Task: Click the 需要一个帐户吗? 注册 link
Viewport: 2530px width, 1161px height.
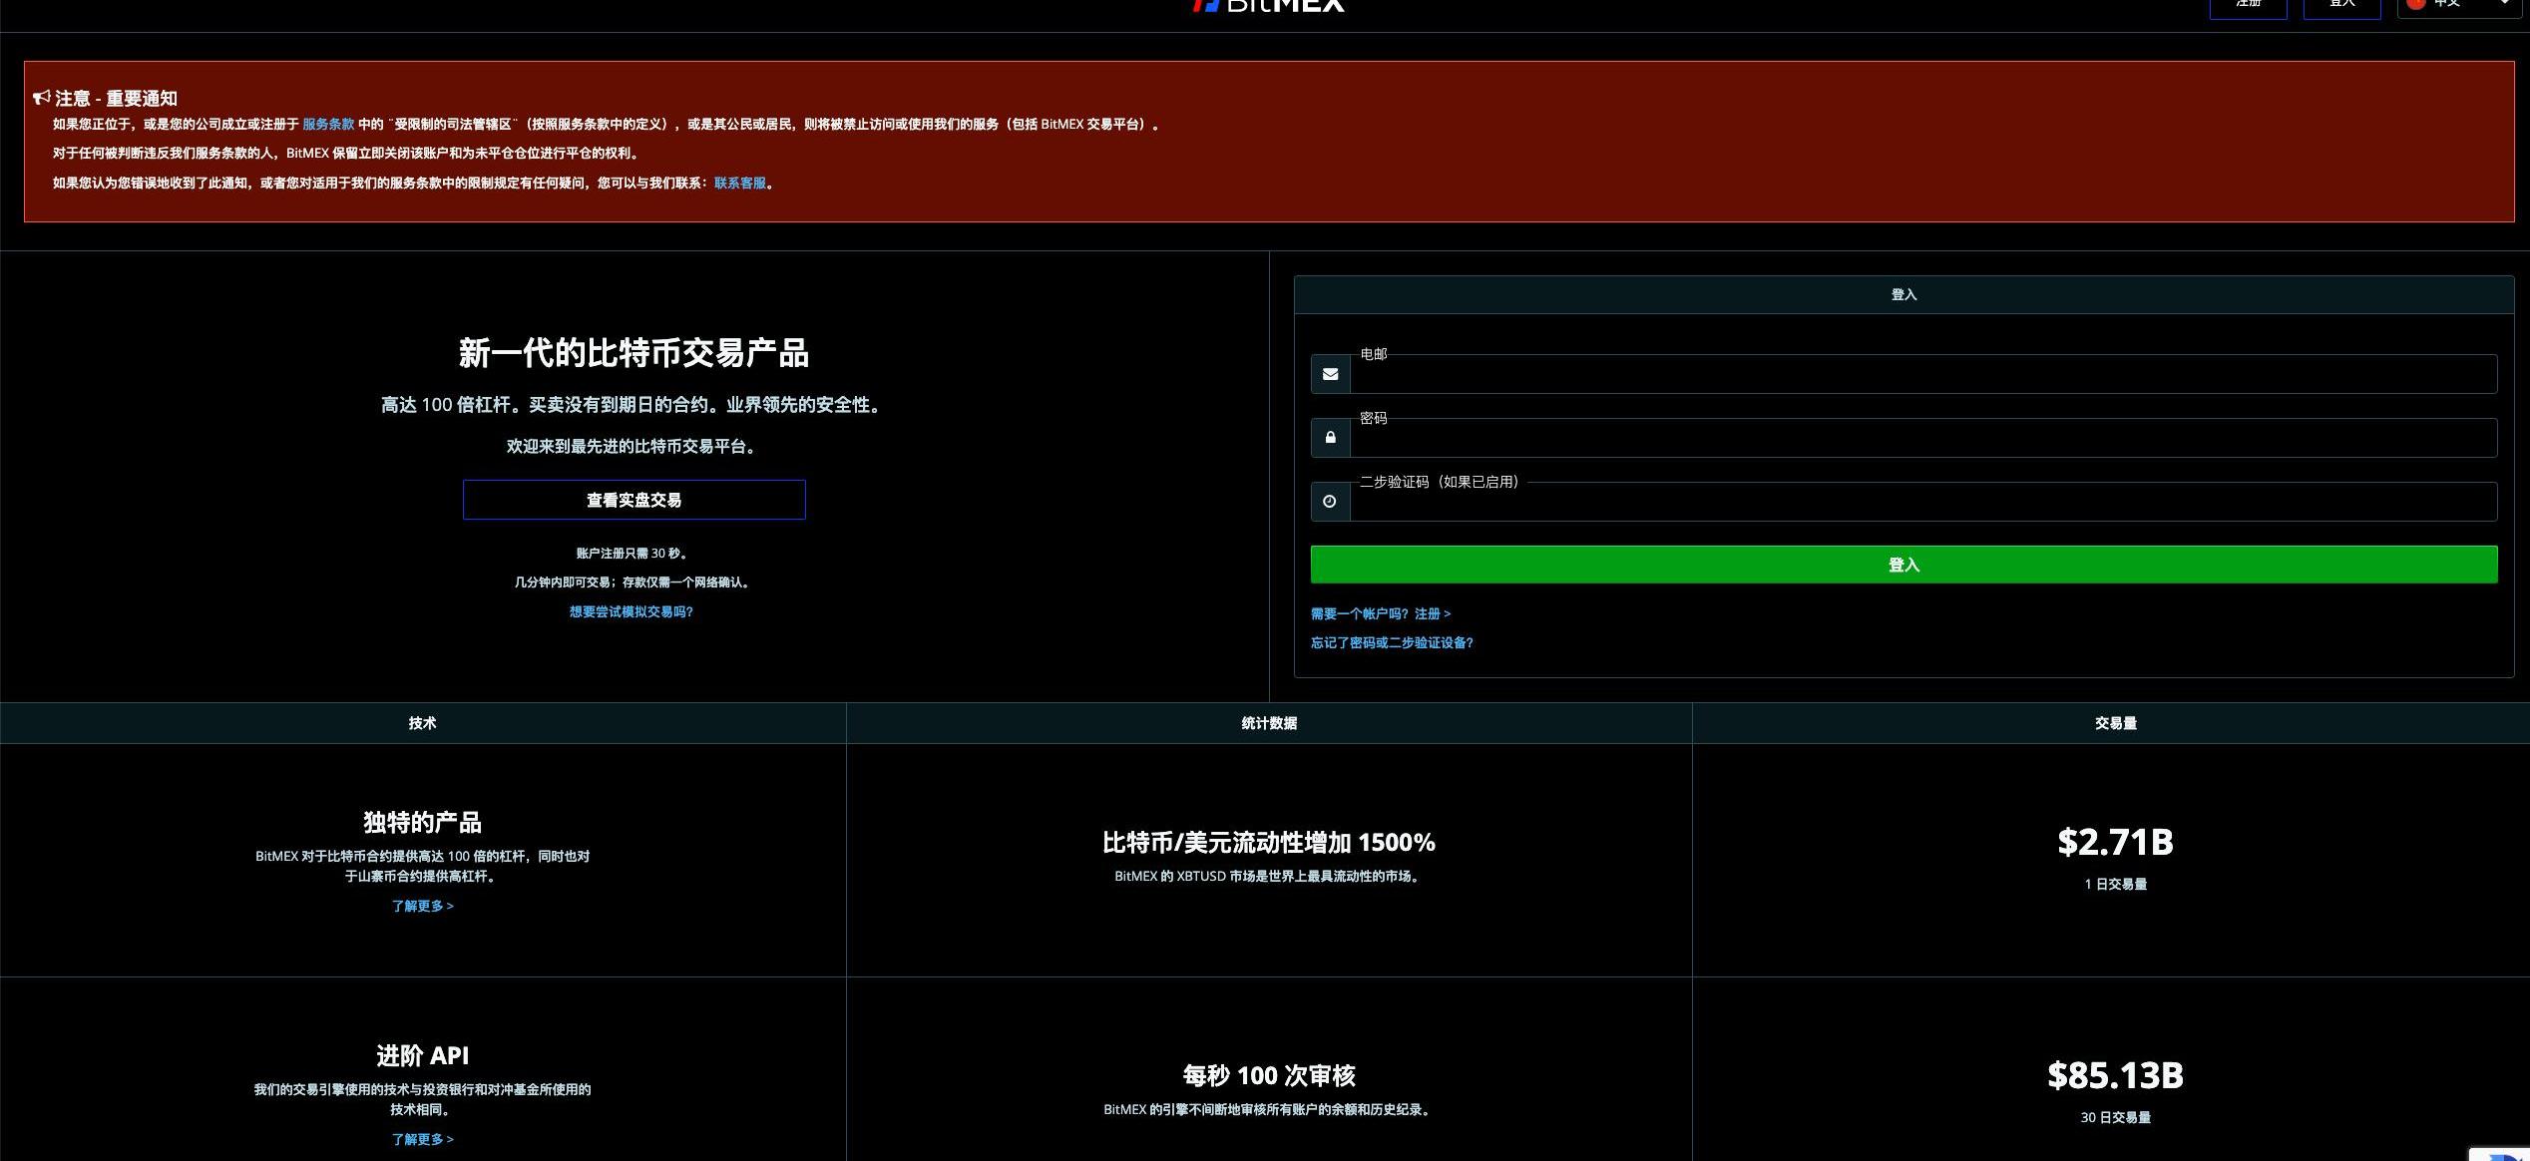Action: tap(1380, 614)
